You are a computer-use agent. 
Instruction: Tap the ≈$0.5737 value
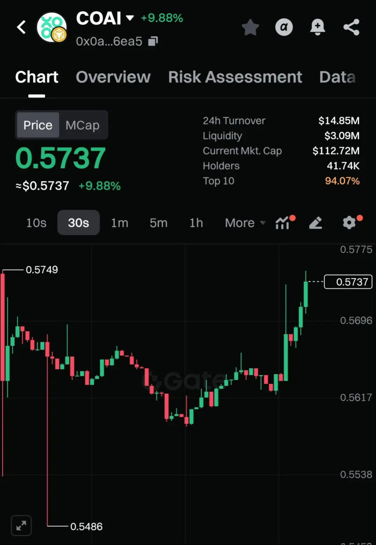click(x=42, y=186)
